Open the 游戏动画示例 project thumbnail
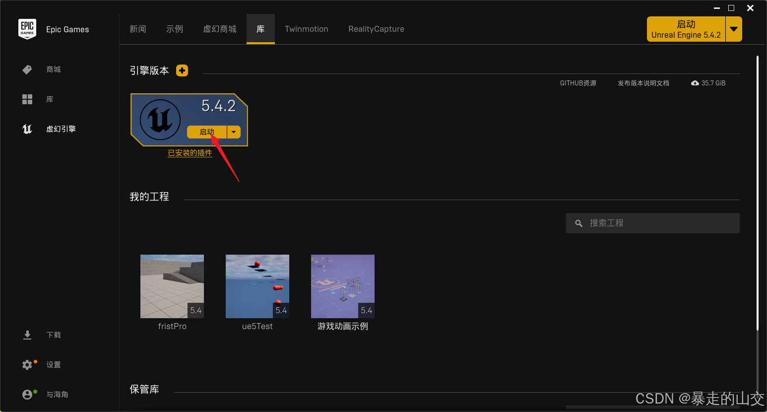The width and height of the screenshot is (767, 412). tap(343, 286)
